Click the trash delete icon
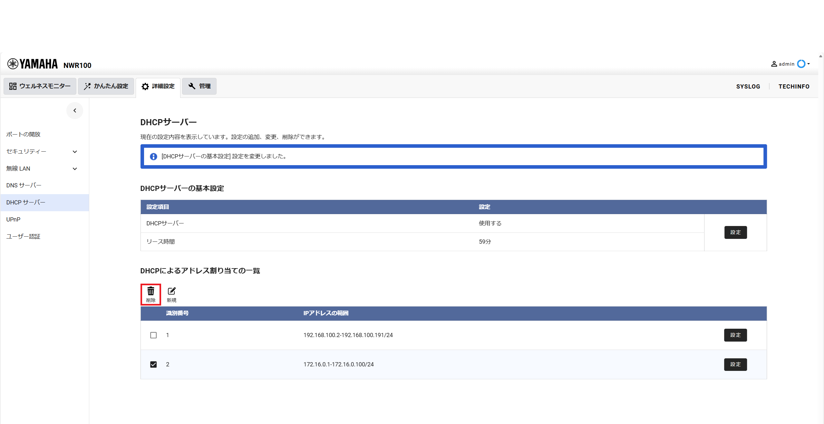 tap(150, 291)
